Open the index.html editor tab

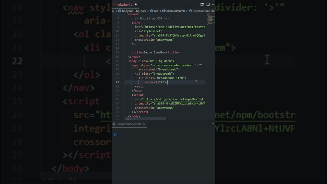click(125, 5)
